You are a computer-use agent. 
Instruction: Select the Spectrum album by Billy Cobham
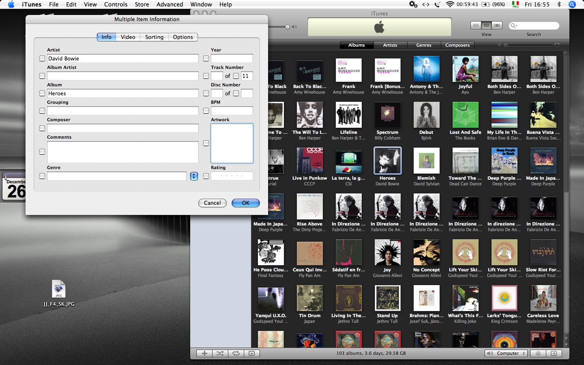387,115
